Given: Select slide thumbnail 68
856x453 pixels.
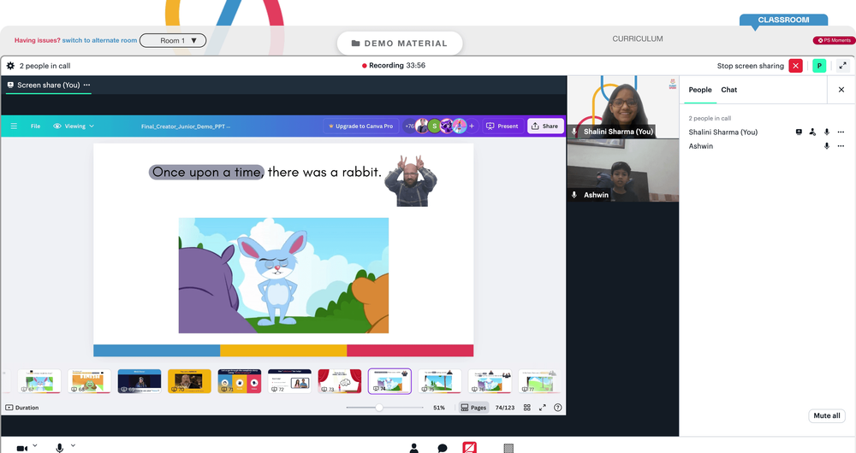Looking at the screenshot, I should 89,381.
